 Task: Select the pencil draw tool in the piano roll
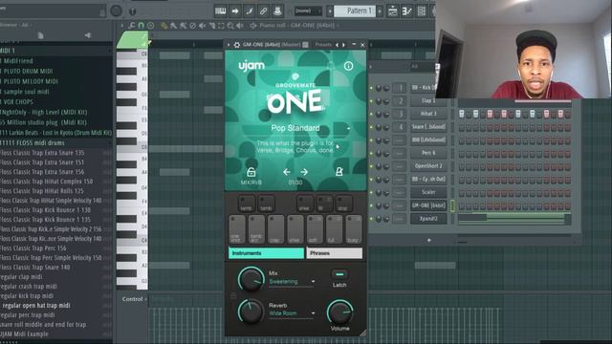(x=164, y=26)
